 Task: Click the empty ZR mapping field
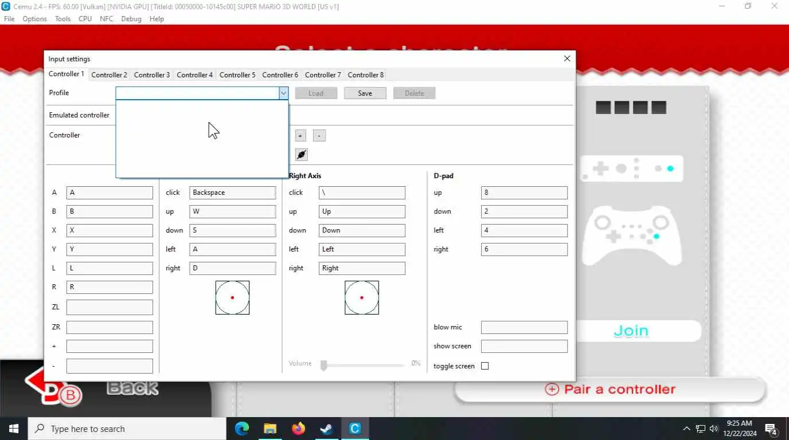110,327
